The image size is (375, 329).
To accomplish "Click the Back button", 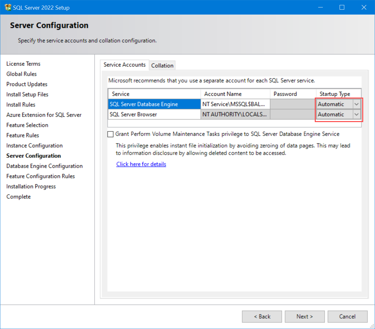I will (262, 316).
